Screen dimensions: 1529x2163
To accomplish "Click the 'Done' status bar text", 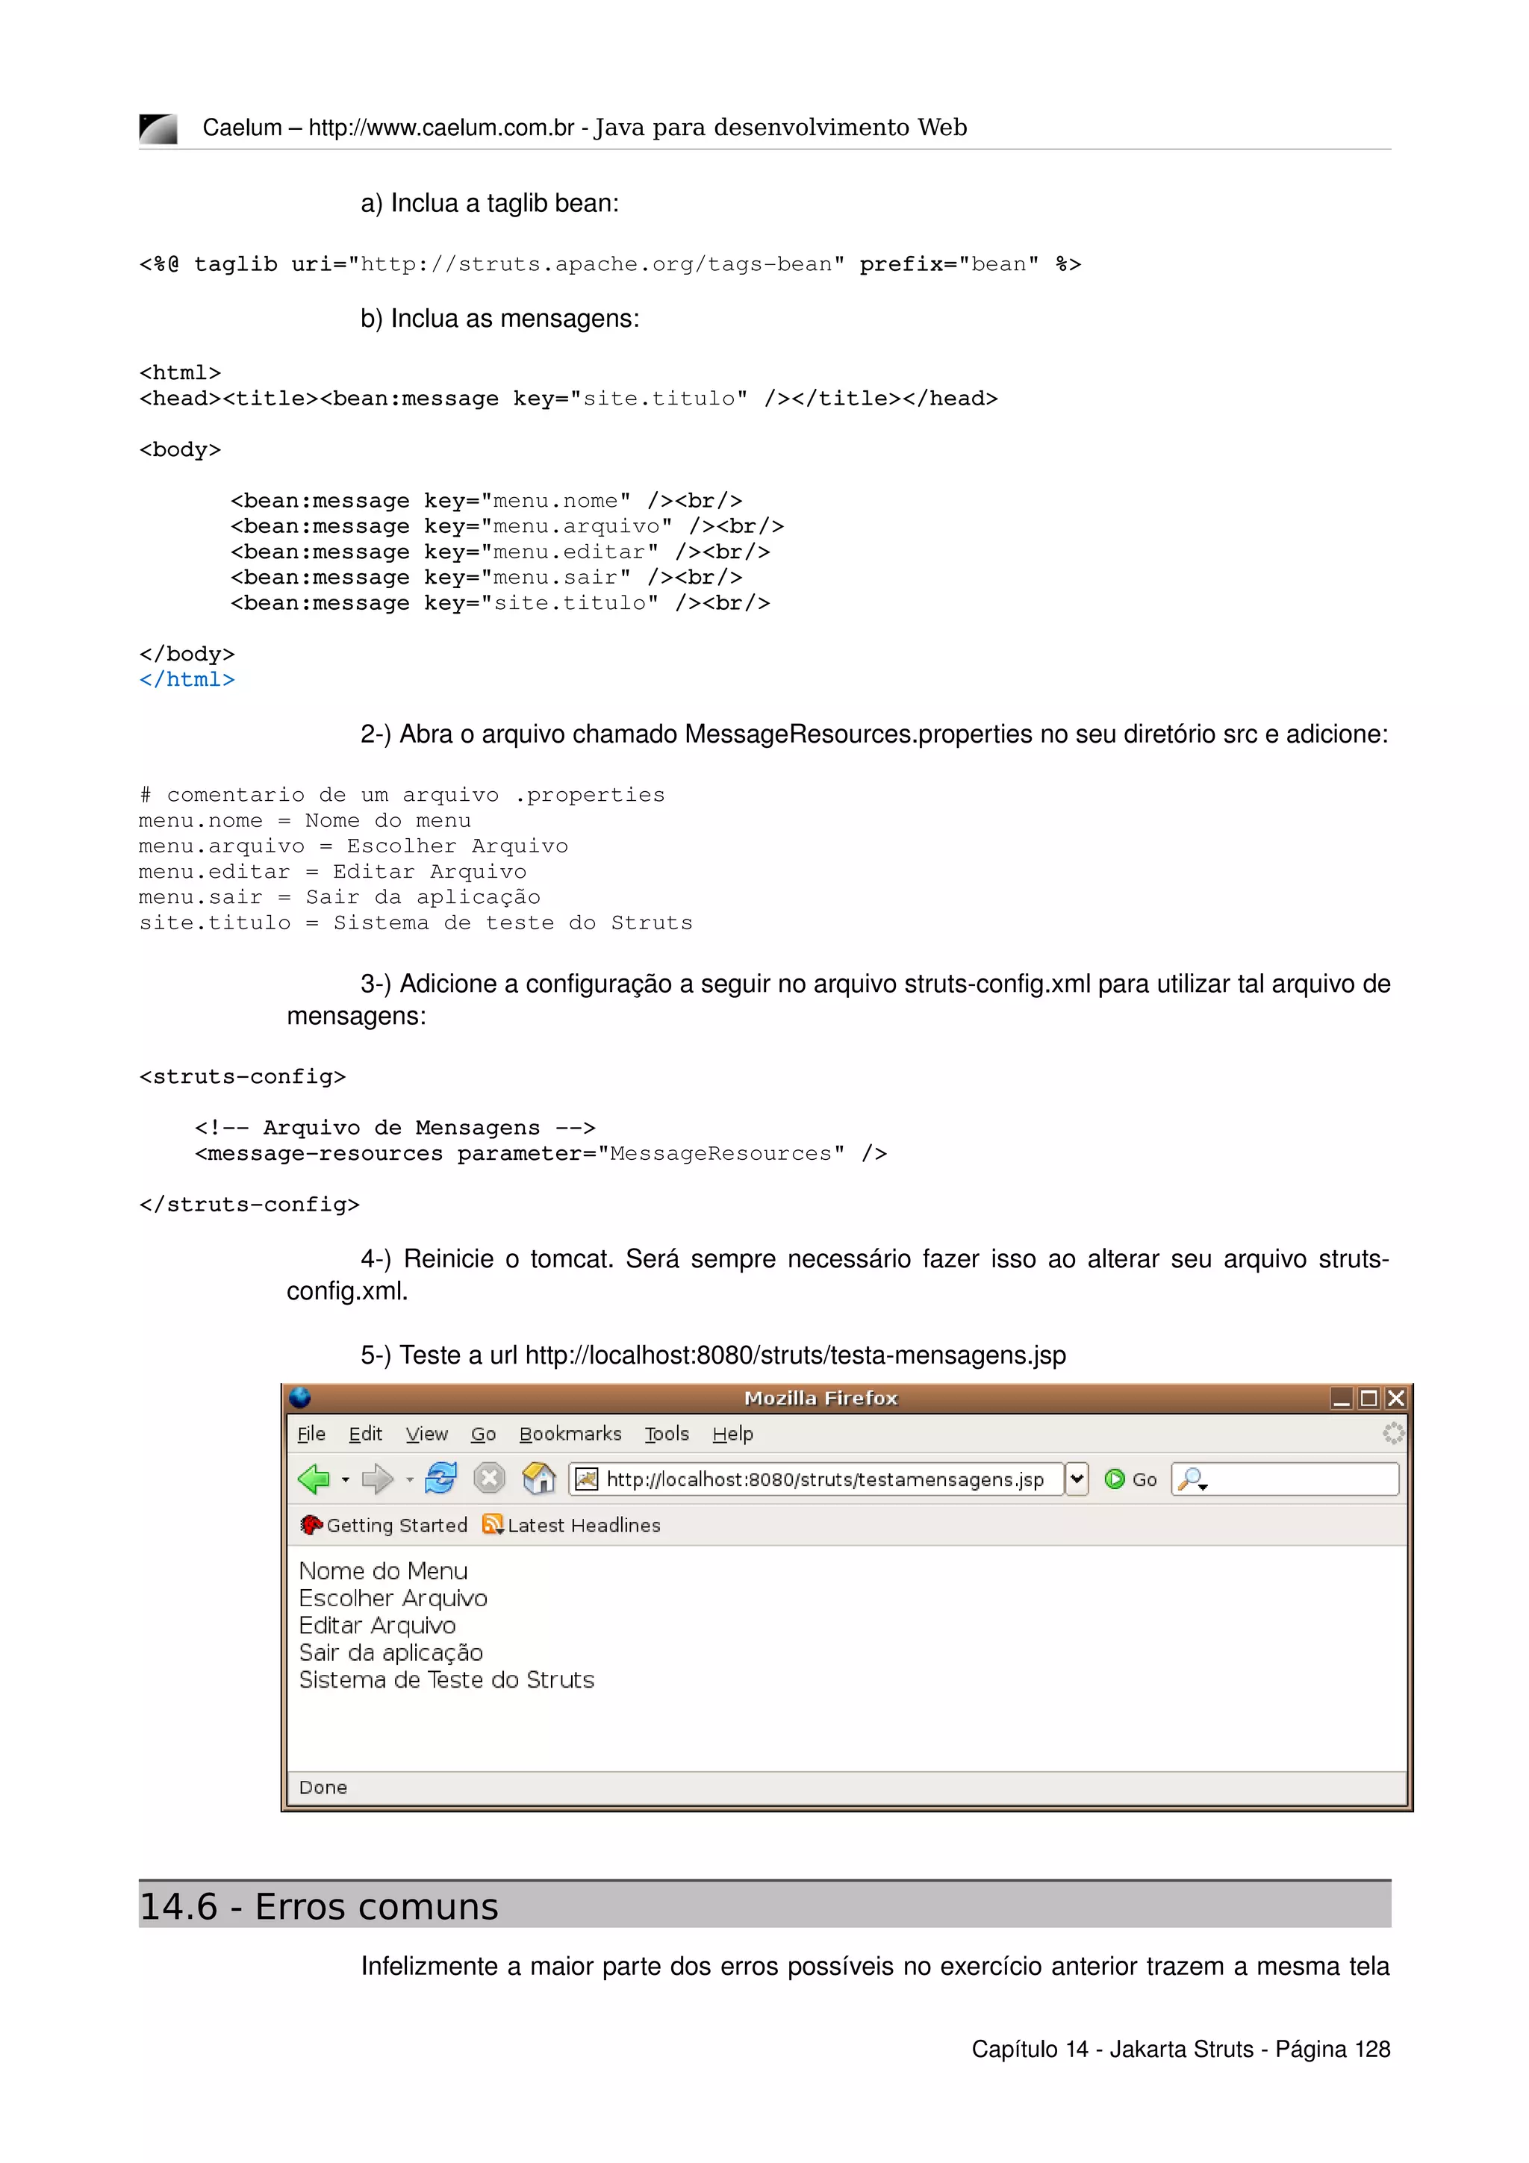I will (323, 1787).
